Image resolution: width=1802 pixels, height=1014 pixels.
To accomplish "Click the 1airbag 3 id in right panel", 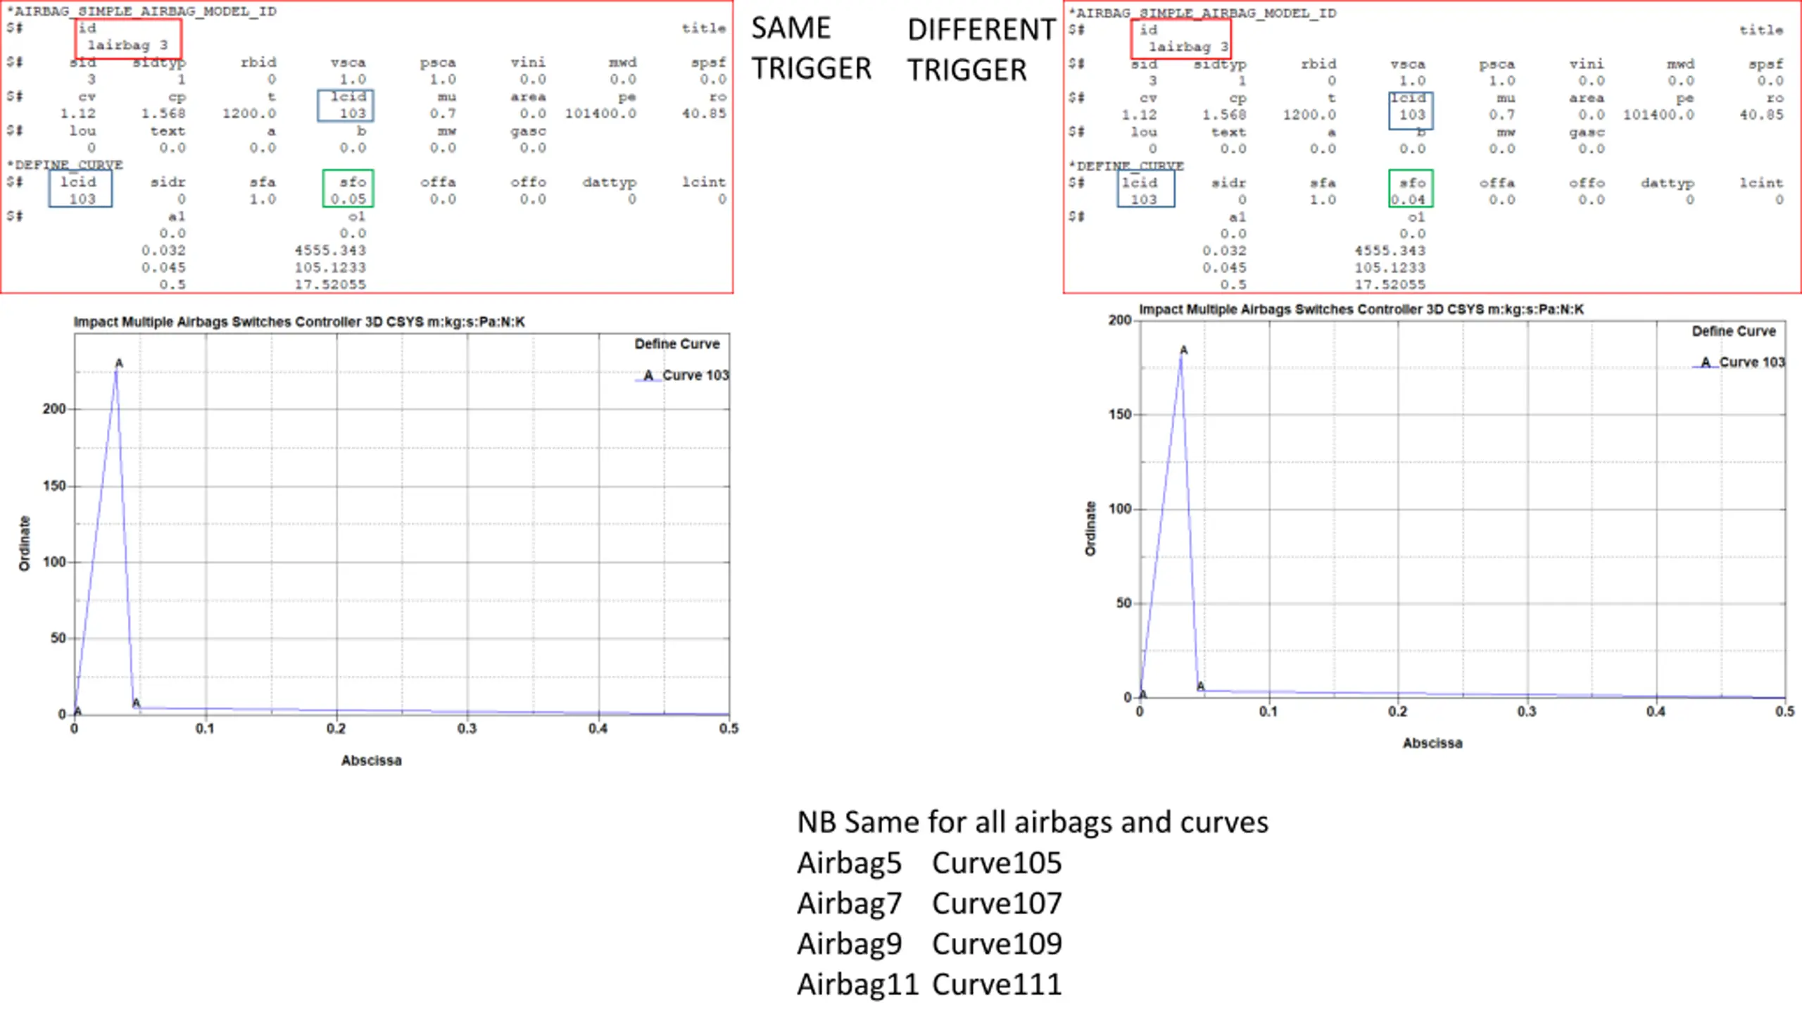I will (x=1188, y=47).
